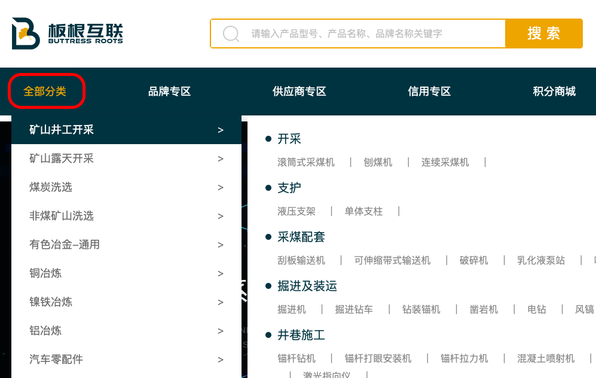
Task: Expand the 矿山井工开采 category arrow
Action: coord(221,130)
